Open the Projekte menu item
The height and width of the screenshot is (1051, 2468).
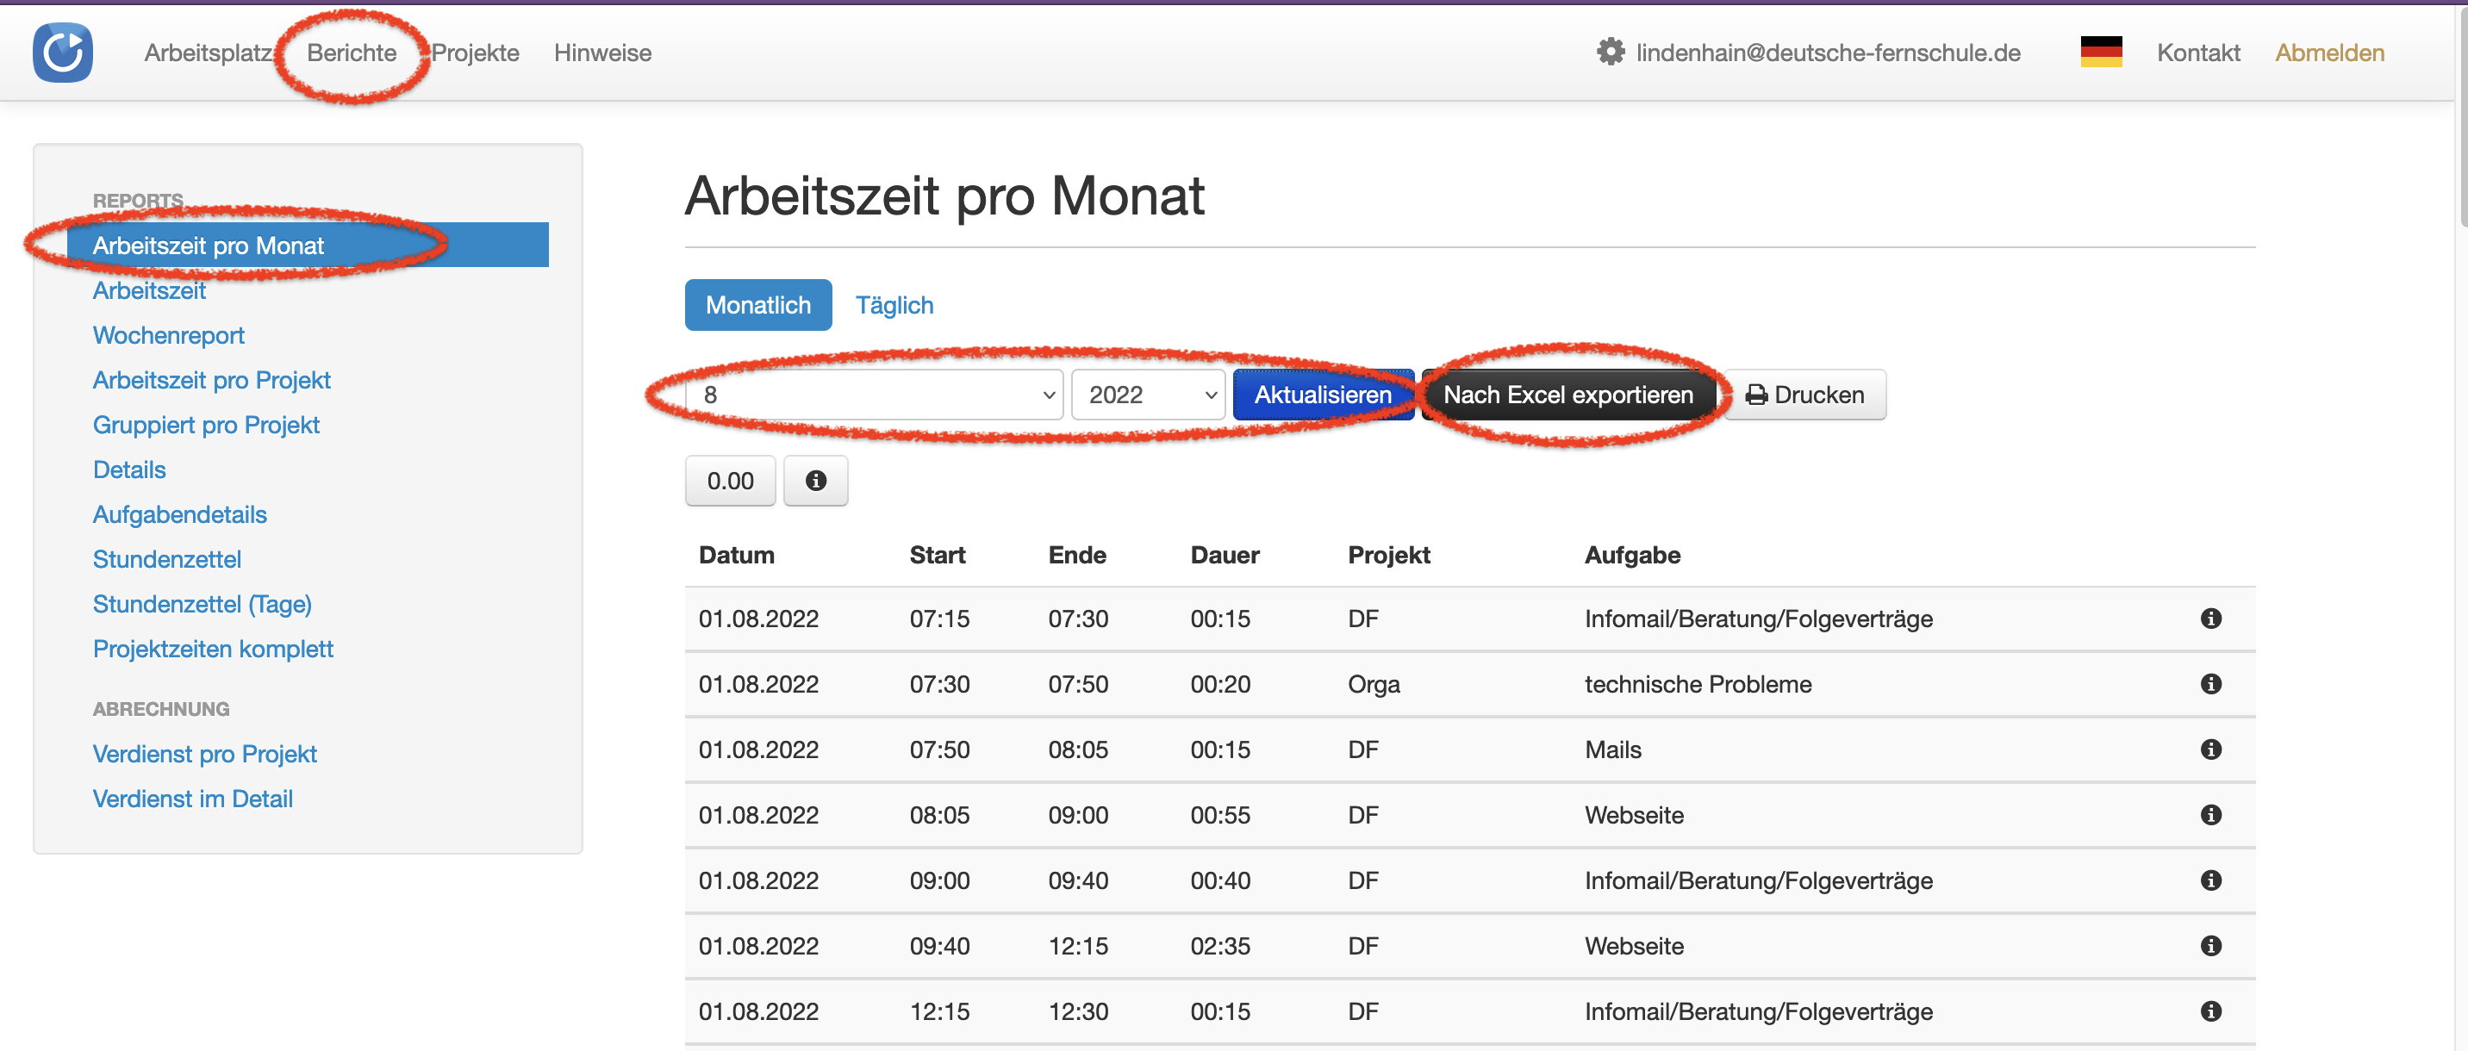pyautogui.click(x=475, y=53)
